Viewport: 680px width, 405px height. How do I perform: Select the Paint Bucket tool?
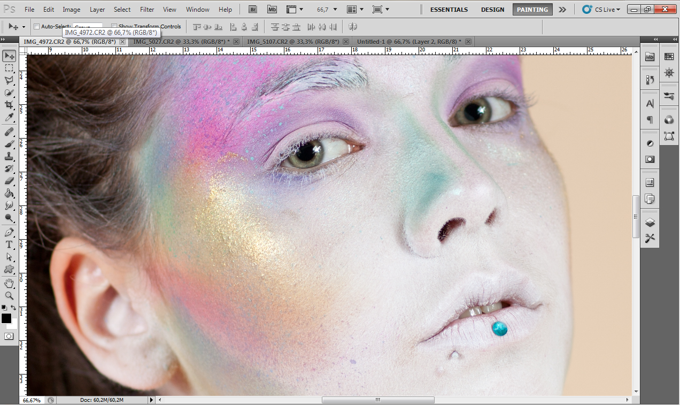pyautogui.click(x=9, y=193)
